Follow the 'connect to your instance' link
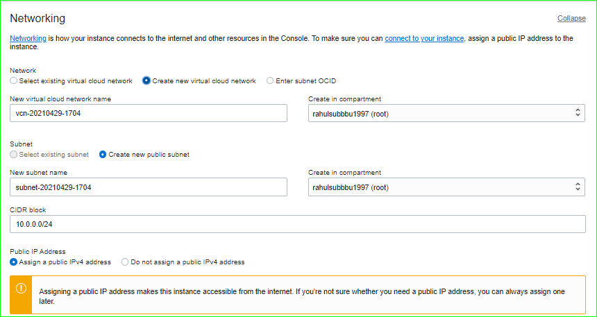The width and height of the screenshot is (597, 317). pos(424,38)
